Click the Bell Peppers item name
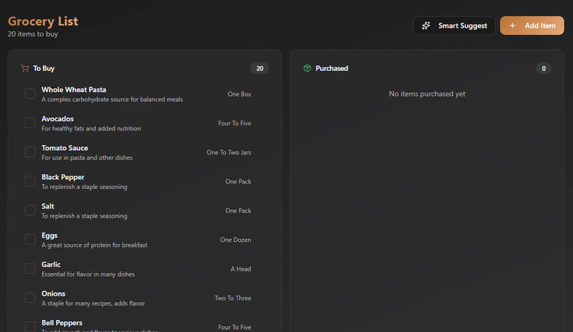The image size is (573, 332). pyautogui.click(x=62, y=323)
